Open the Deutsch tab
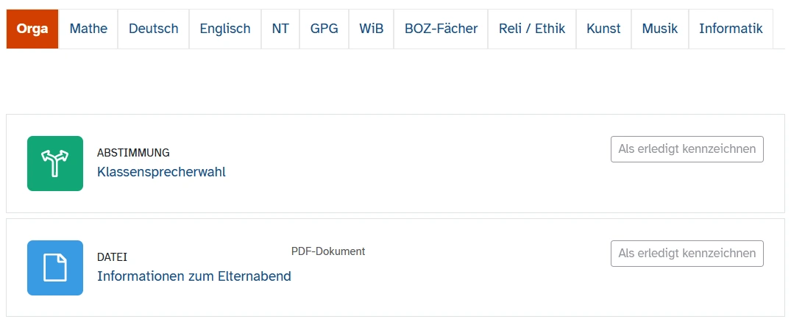Viewport: 791px width, 330px height. pyautogui.click(x=153, y=29)
